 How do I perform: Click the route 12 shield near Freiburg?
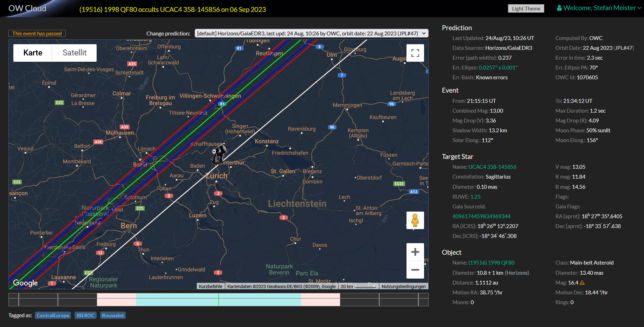(100, 253)
